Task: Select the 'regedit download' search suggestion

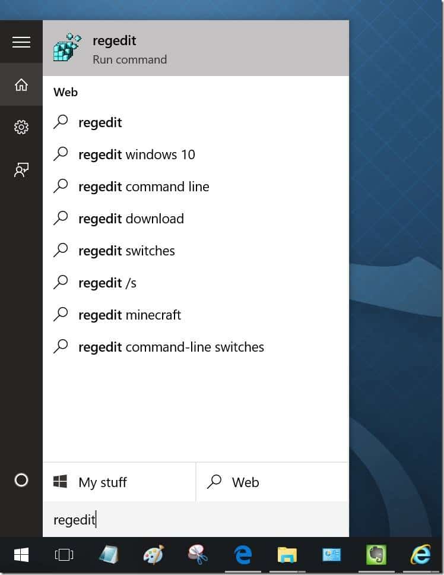Action: pos(131,218)
